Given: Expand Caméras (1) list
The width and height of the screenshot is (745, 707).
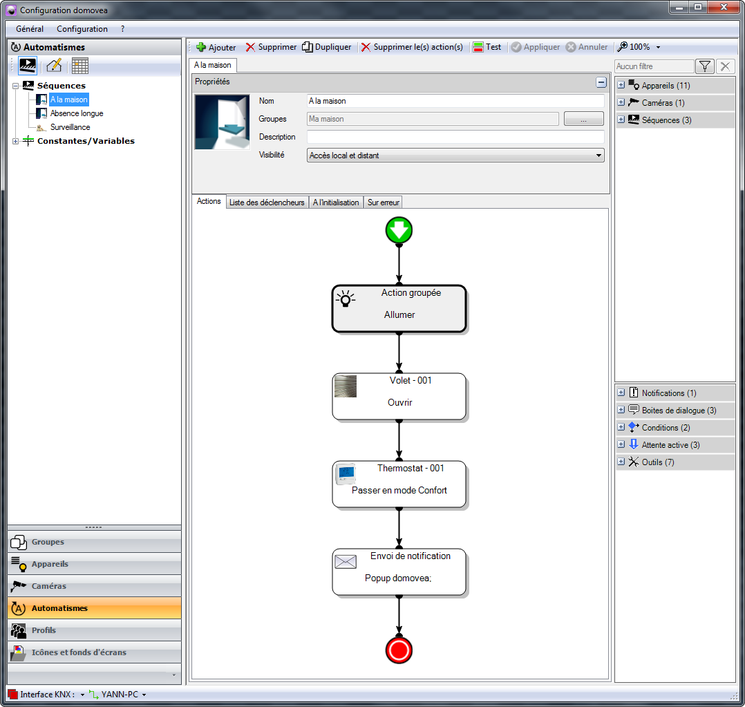Looking at the screenshot, I should tap(621, 102).
